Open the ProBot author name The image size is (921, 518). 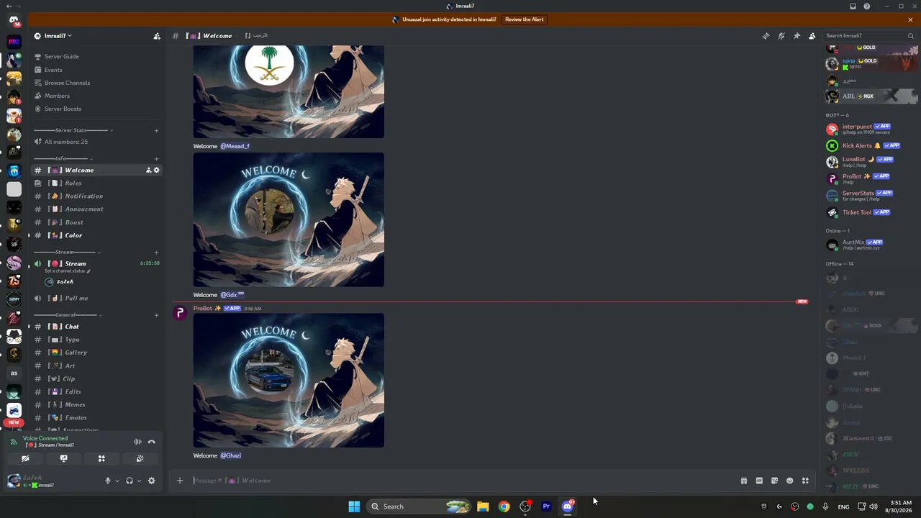click(203, 309)
